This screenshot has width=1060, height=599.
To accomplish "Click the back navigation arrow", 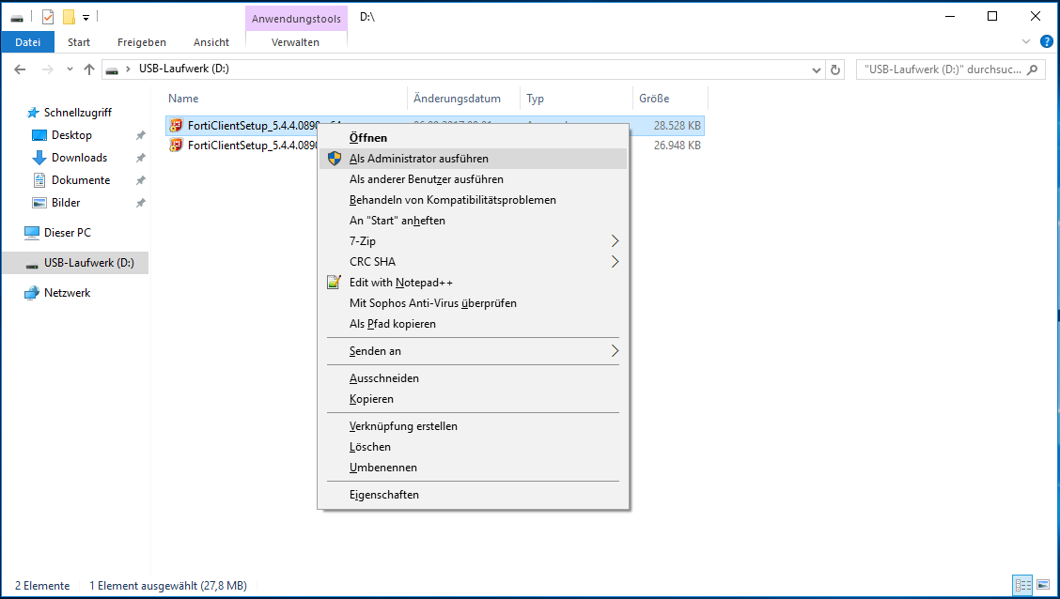I will point(20,69).
